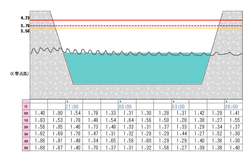
Task: Select the table cell reading 1.91
Action: [56, 141]
